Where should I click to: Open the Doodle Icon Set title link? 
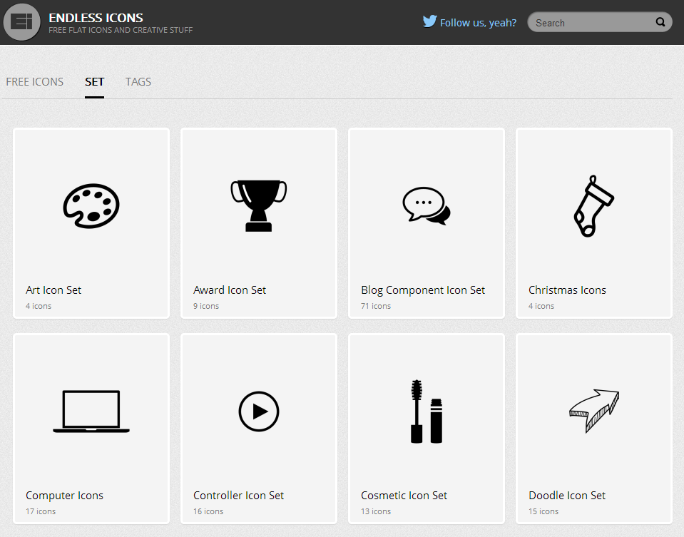coord(566,496)
